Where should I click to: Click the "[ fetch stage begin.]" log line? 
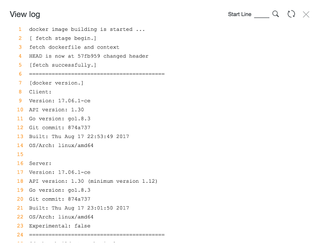coord(63,38)
